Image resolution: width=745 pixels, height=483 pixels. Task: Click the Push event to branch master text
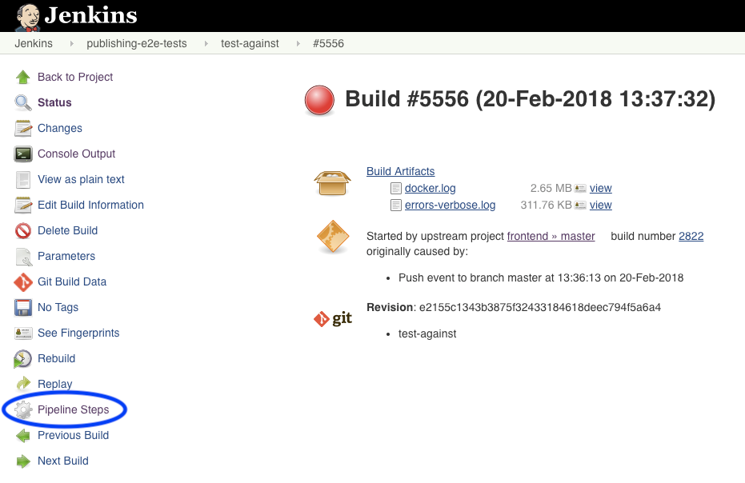pos(541,277)
